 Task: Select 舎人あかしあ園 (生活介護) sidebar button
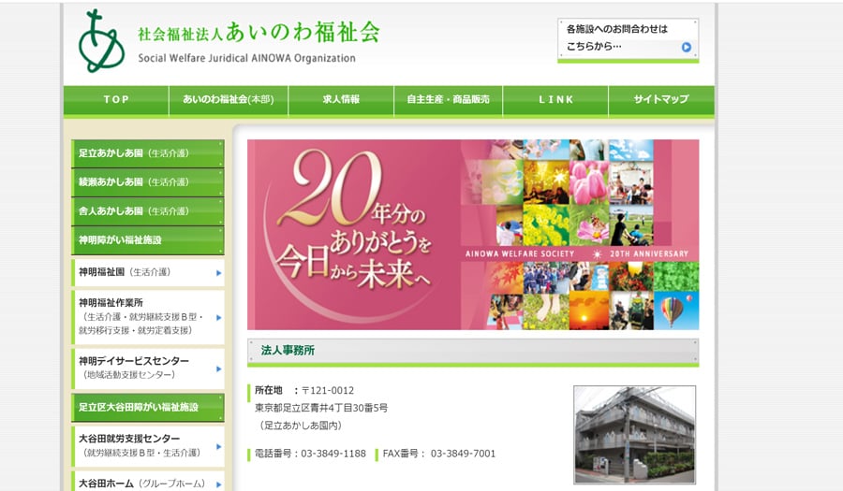point(148,211)
